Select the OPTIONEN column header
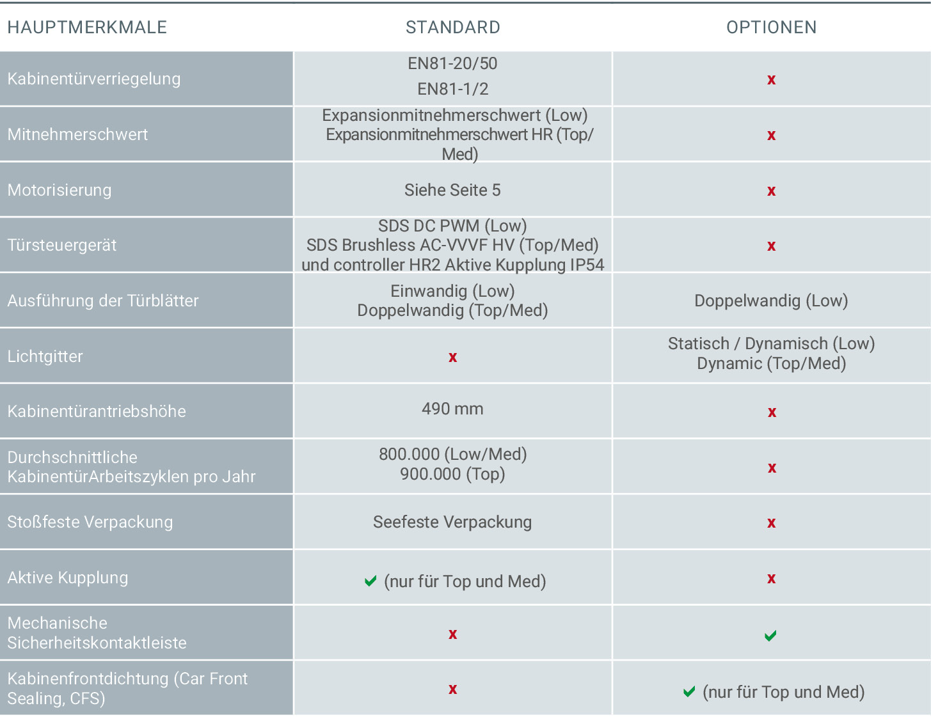931x724 pixels. click(x=771, y=28)
